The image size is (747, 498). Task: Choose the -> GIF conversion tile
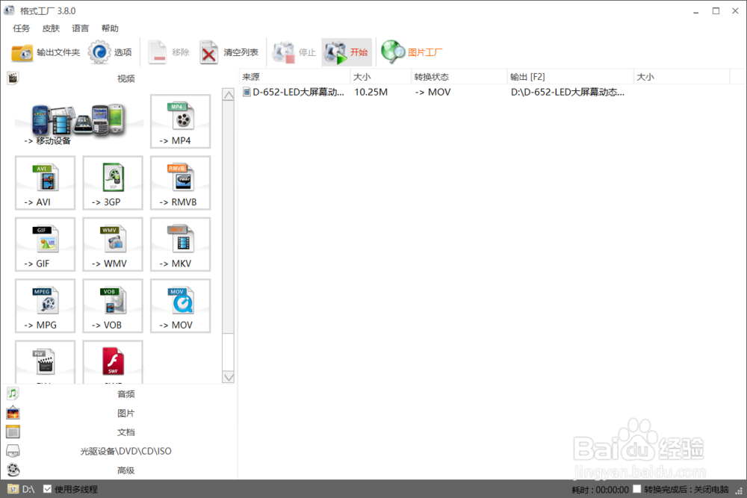(45, 244)
